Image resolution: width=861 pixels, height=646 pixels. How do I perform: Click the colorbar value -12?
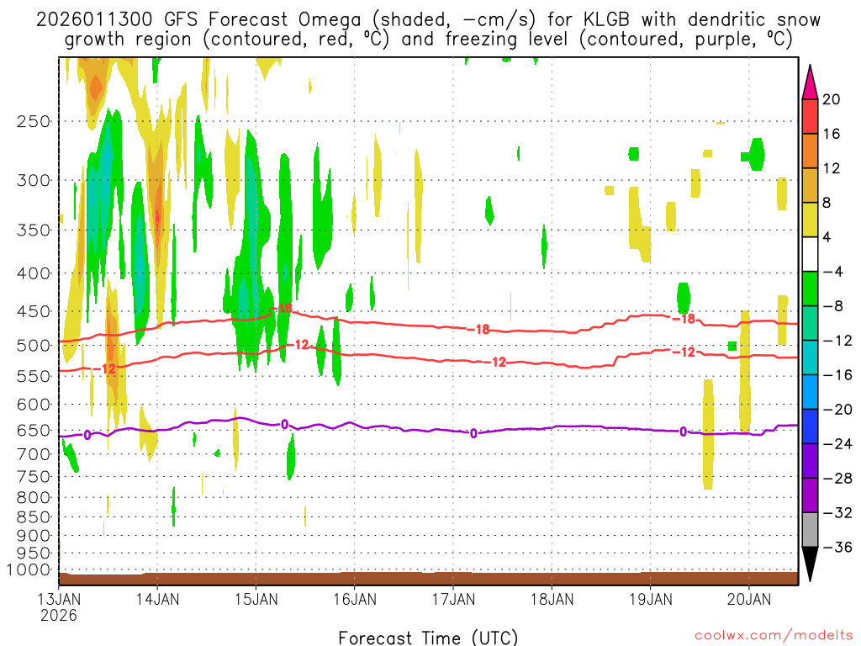(837, 341)
